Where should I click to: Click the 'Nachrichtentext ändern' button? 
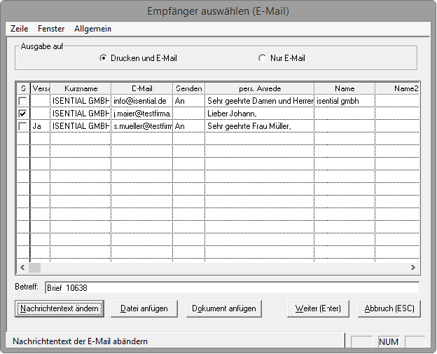point(60,308)
